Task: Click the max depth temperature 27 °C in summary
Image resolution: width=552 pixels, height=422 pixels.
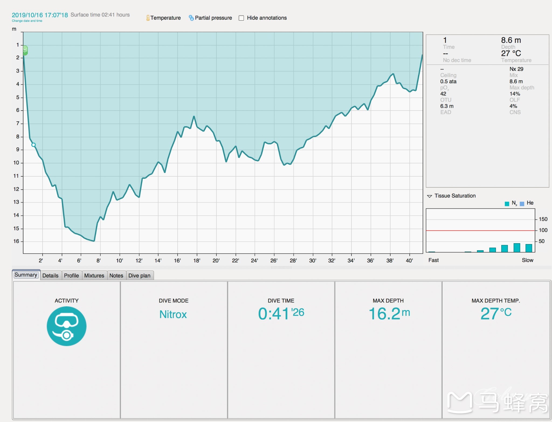Action: pos(496,314)
